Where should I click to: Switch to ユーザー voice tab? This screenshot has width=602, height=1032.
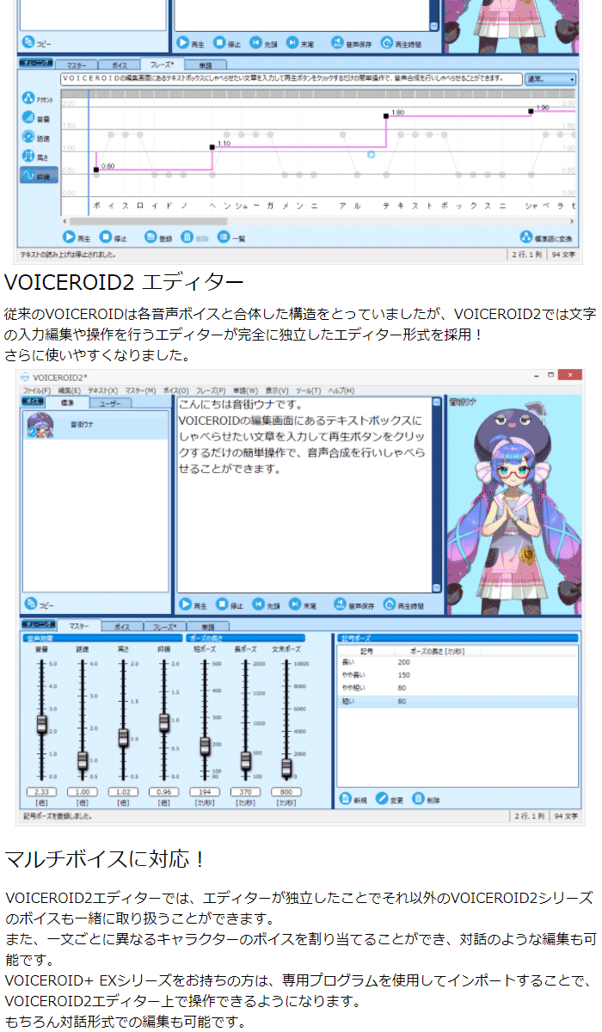click(109, 402)
